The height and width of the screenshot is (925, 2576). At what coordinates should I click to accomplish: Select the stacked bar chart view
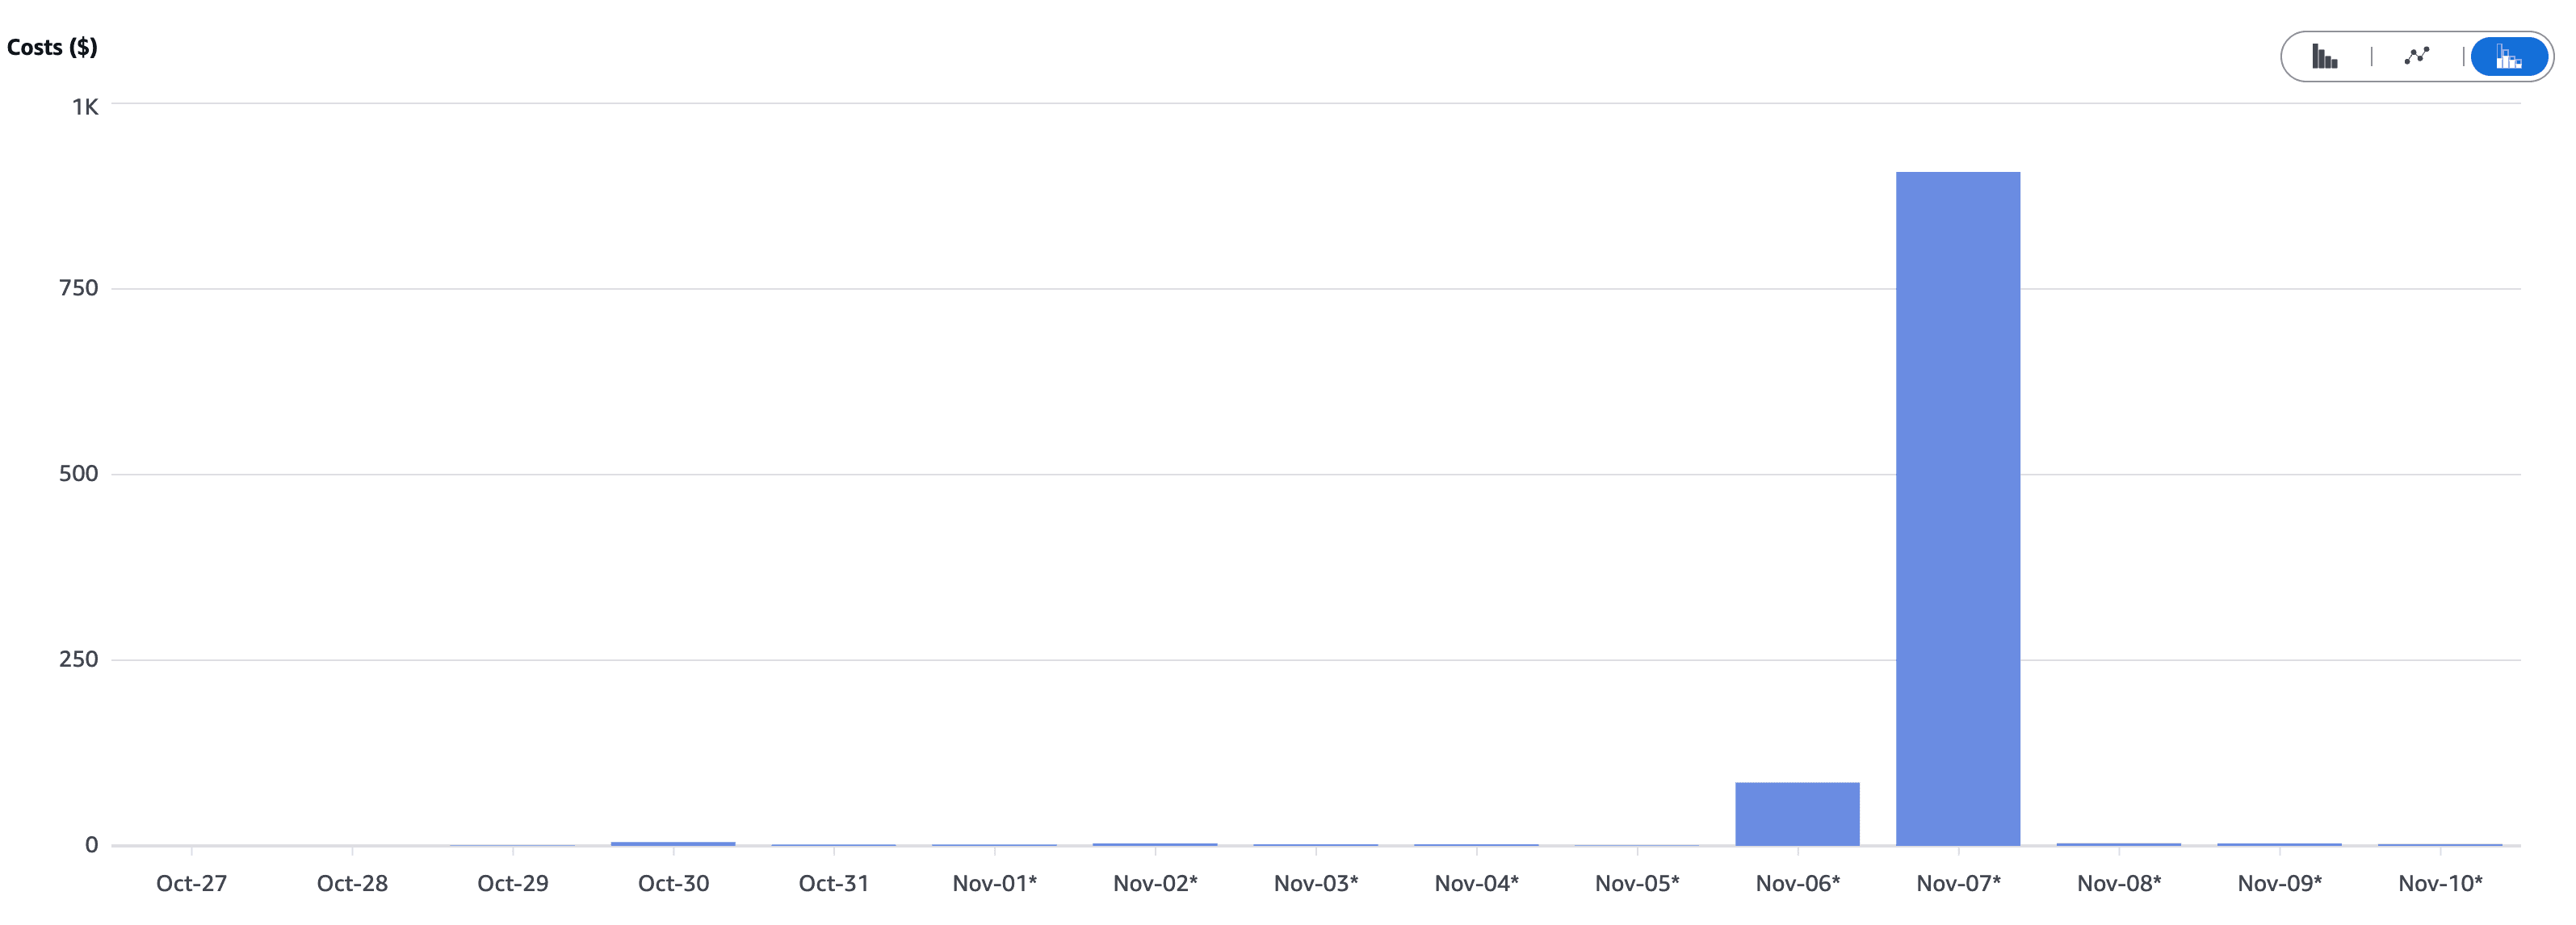pos(2508,57)
